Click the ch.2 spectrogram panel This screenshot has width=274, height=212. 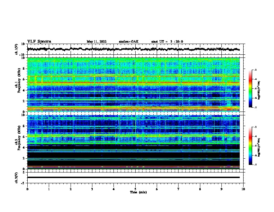point(133,142)
